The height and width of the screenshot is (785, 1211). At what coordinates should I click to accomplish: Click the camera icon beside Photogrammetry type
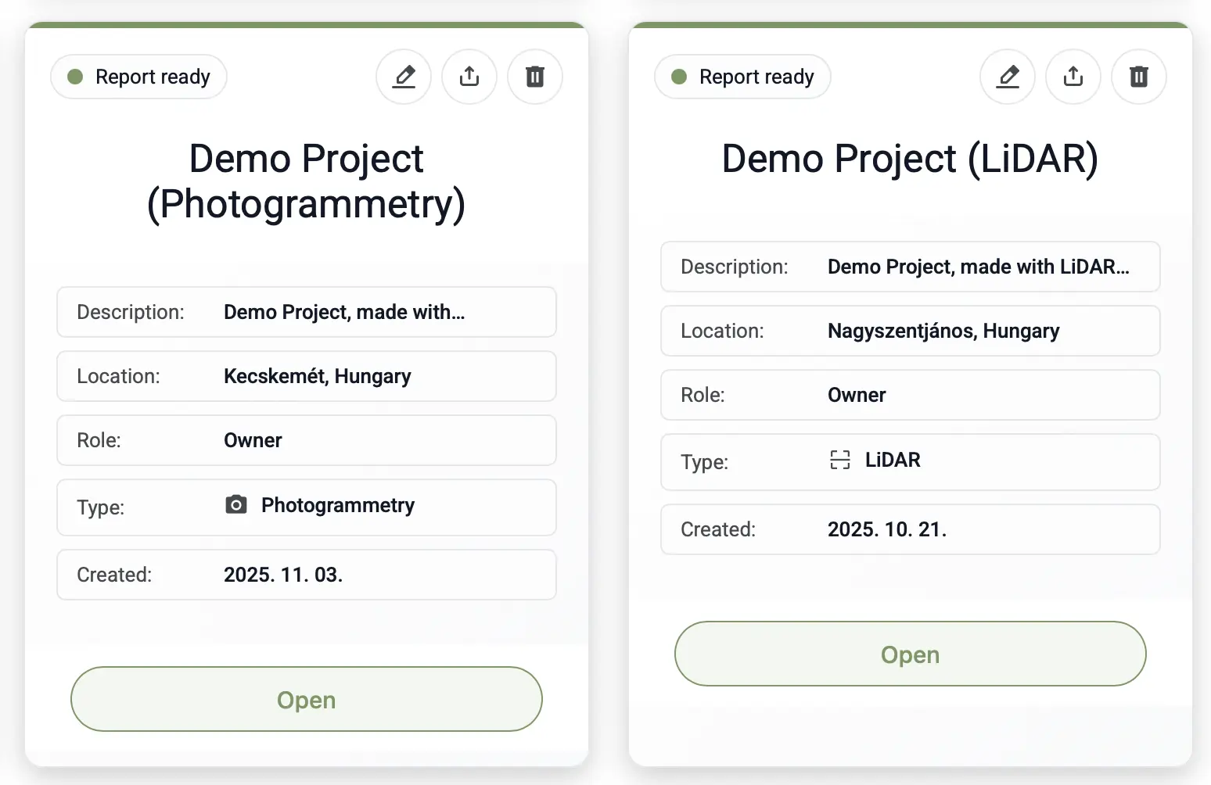236,505
